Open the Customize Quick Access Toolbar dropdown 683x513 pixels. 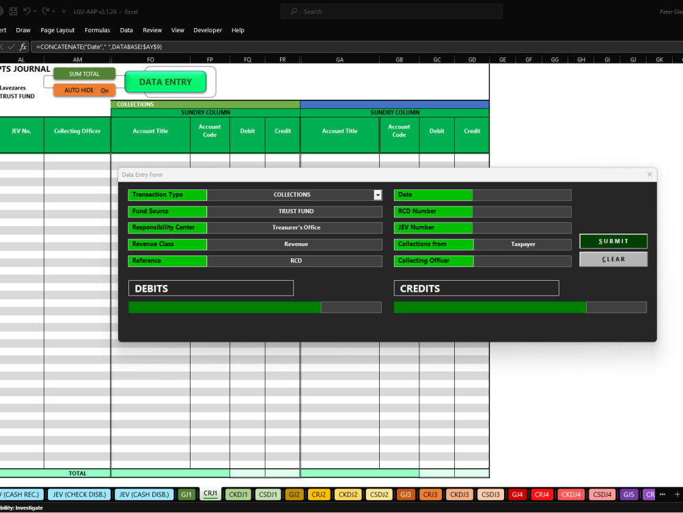pos(64,11)
